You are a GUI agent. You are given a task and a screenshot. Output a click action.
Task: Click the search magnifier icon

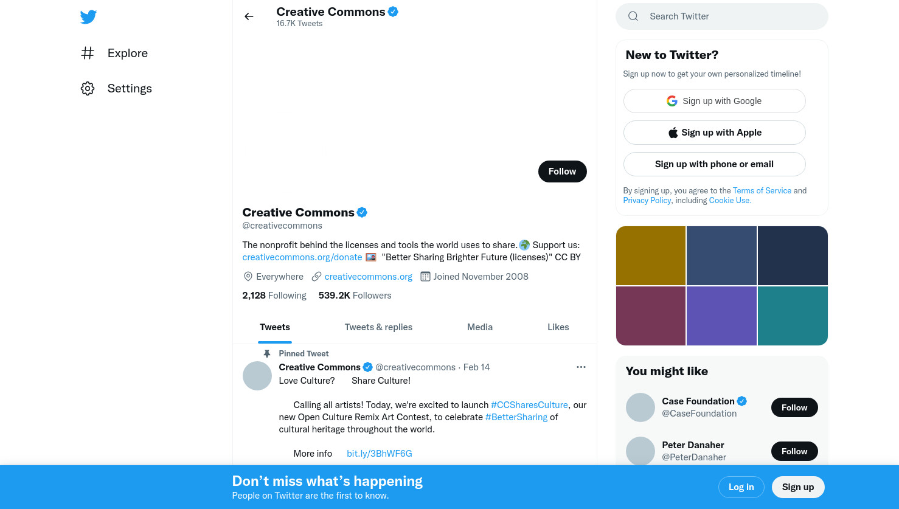[633, 16]
